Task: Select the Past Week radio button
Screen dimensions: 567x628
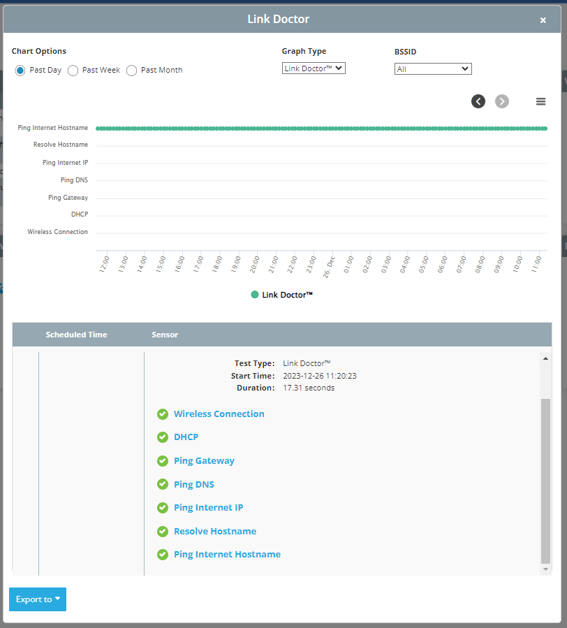Action: tap(73, 71)
